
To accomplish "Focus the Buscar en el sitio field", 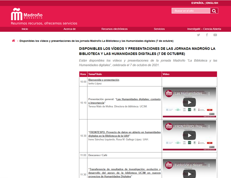I will click(191, 11).
